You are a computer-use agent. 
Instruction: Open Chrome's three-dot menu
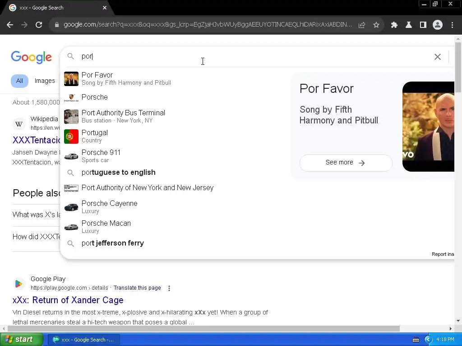pos(452,25)
